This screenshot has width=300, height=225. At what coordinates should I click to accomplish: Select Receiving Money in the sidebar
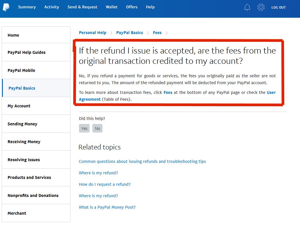click(36, 142)
